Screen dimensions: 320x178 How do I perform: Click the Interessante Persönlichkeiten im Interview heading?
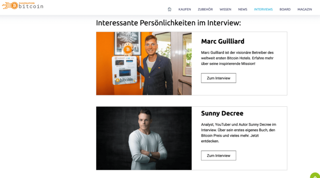(x=168, y=23)
